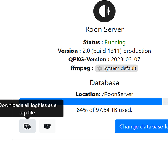The width and height of the screenshot is (168, 146).
Task: Click the grey unused end of storage bar
Action: pos(165,102)
